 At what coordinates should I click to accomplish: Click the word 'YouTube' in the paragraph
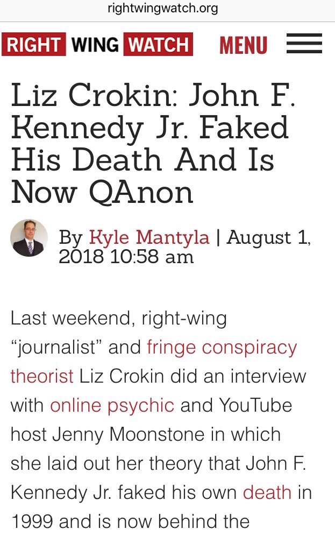coord(254,405)
